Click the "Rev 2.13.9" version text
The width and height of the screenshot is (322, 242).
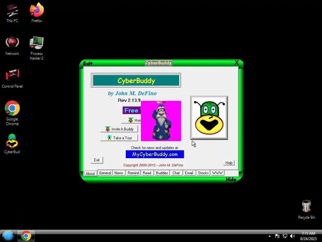coord(129,100)
